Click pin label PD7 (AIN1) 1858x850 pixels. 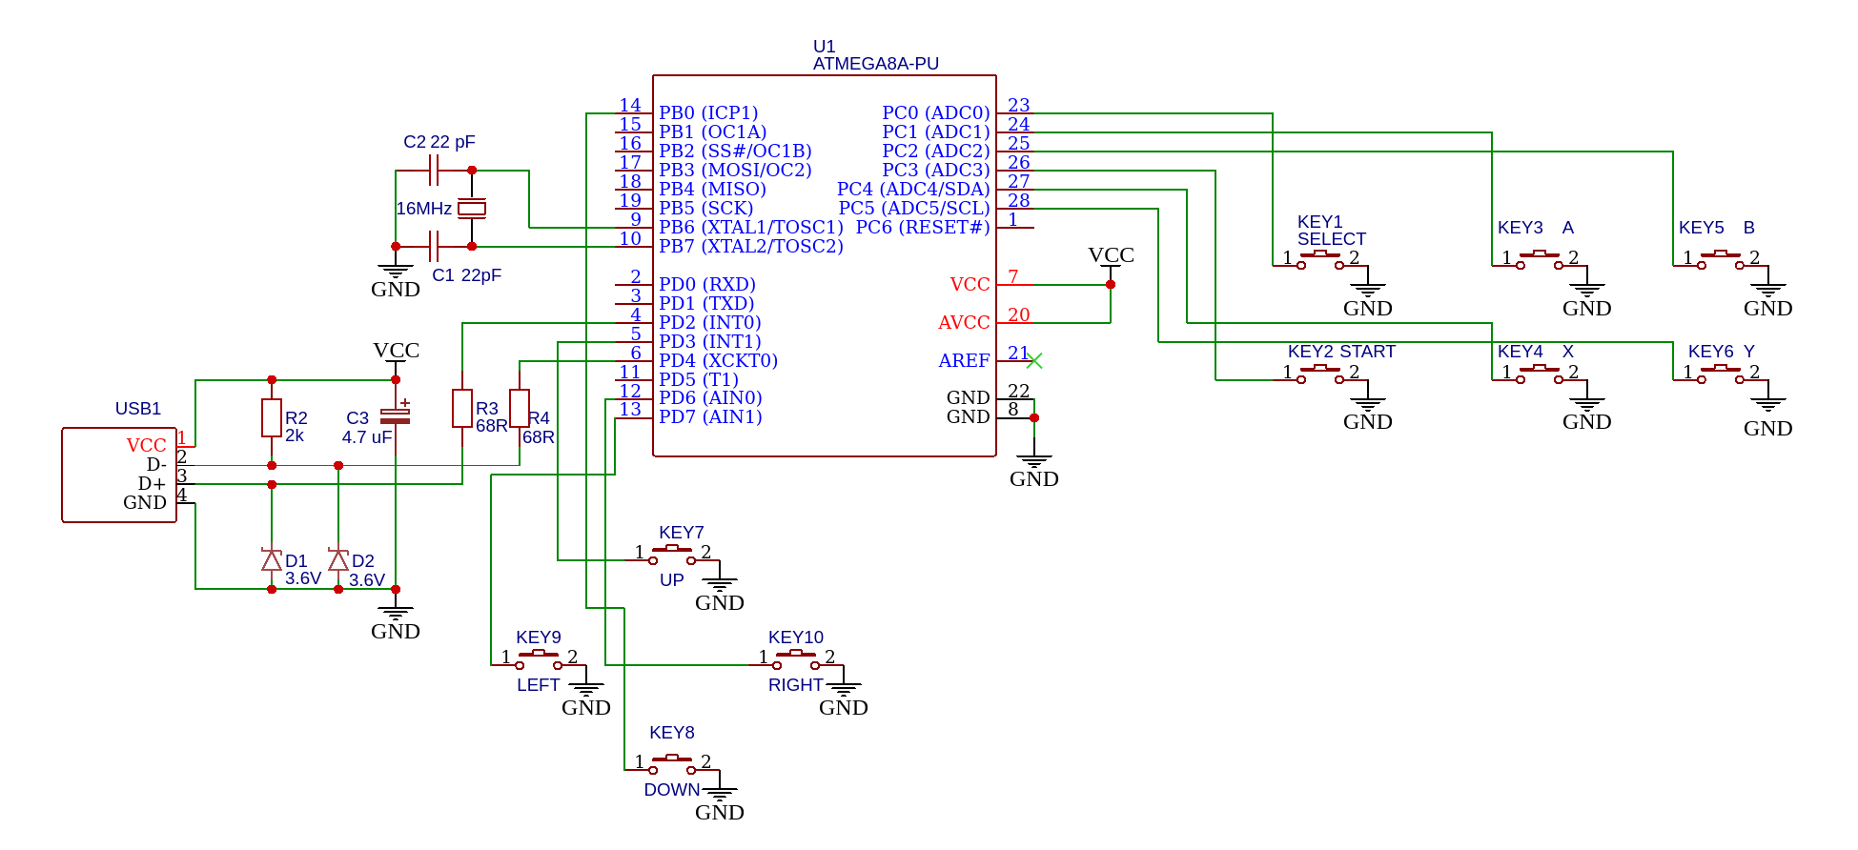pyautogui.click(x=710, y=416)
